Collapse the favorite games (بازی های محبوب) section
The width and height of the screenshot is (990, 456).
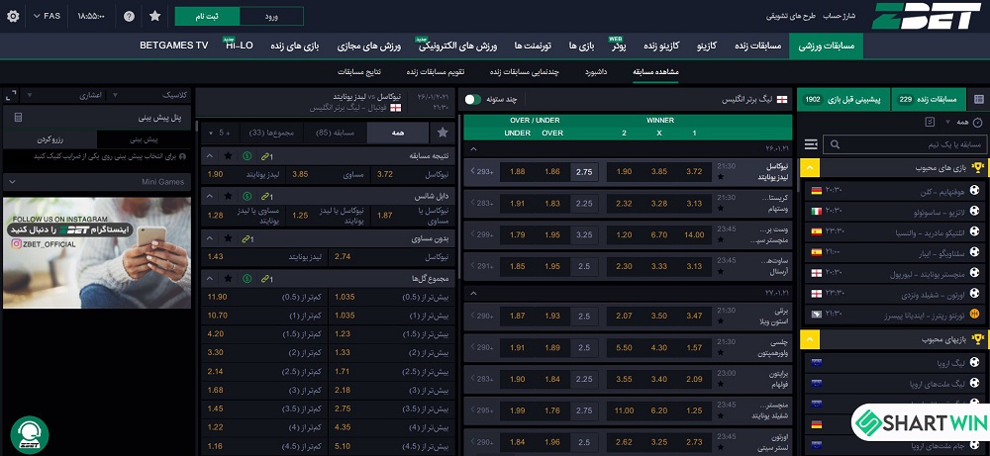click(810, 168)
